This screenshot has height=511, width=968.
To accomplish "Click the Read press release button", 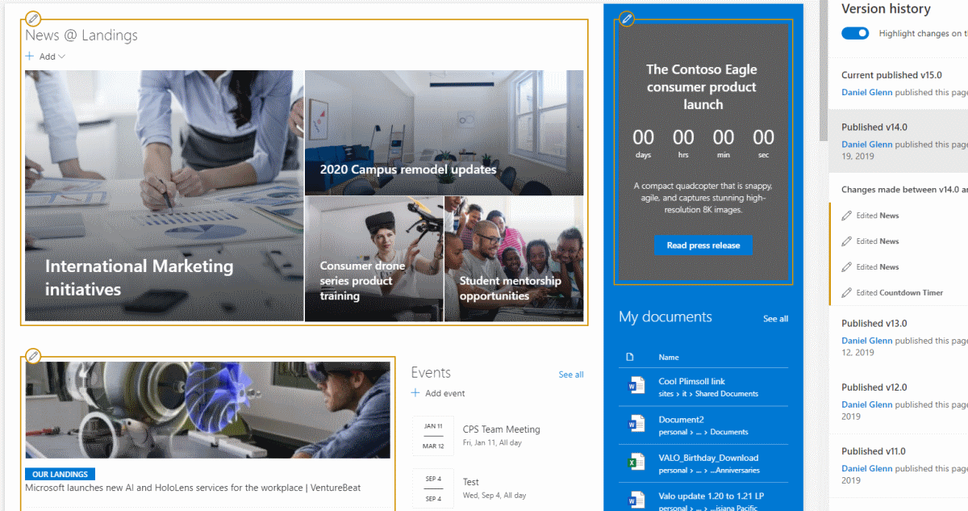I will pyautogui.click(x=703, y=245).
